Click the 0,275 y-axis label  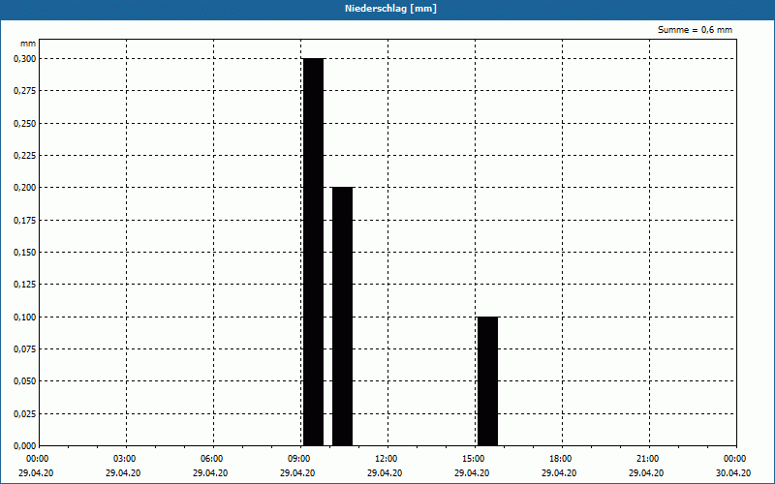[25, 91]
